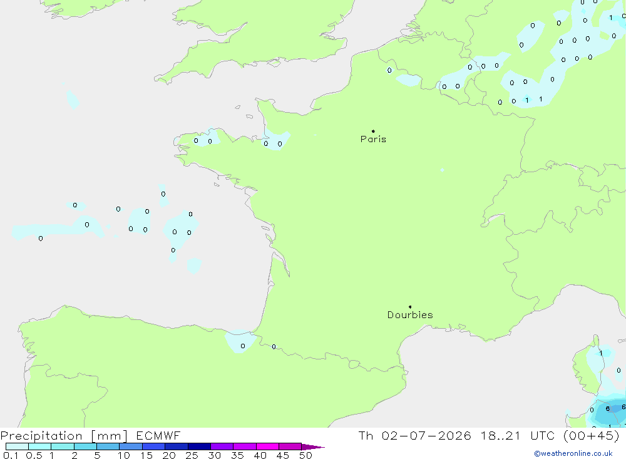The width and height of the screenshot is (626, 459).
Task: Open the weatheronline.co.uk copyright link
Action: 573,453
